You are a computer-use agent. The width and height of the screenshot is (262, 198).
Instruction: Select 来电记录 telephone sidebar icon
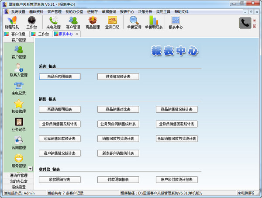coord(18,88)
